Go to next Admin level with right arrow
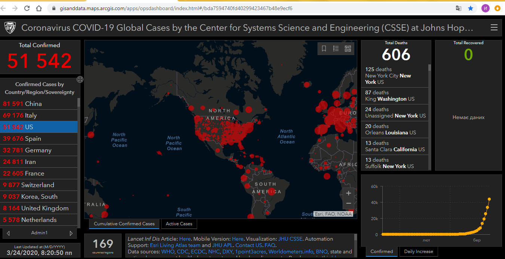Screen dimensions: 505x259 coord(71,233)
